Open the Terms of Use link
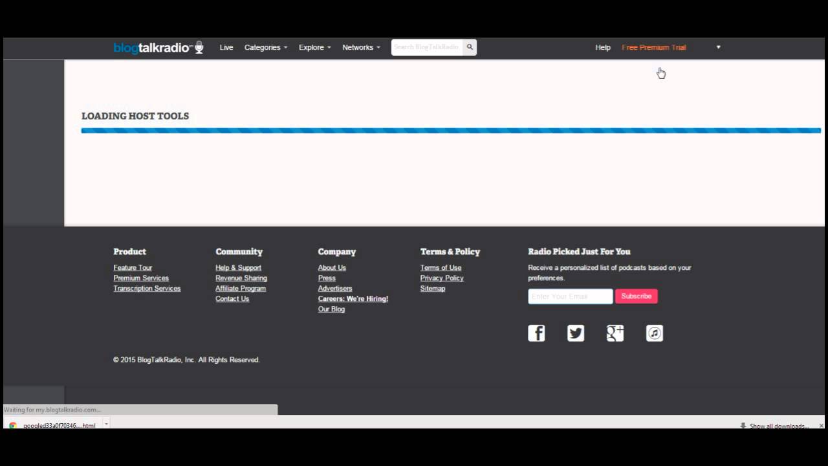Screen dimensions: 828x466 [441, 268]
